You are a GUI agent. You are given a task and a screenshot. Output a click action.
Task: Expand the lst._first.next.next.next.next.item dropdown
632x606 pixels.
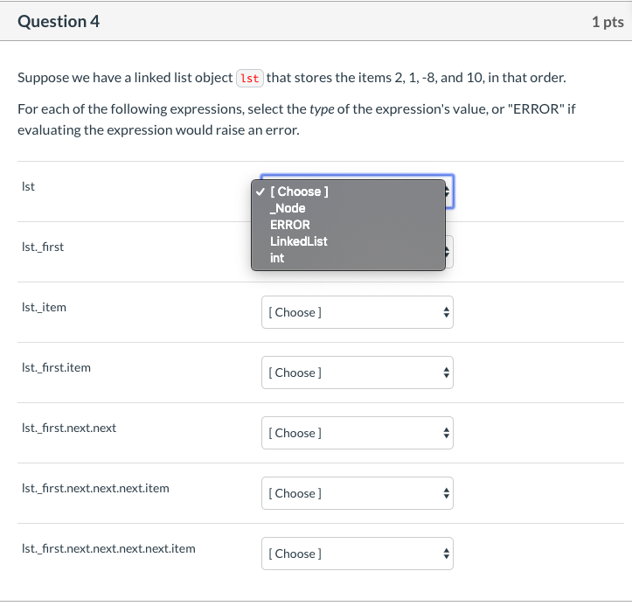tap(357, 554)
